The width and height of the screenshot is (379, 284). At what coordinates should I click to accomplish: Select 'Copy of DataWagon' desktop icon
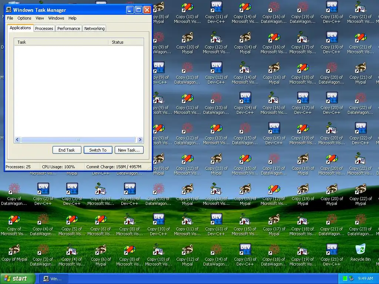(x=14, y=195)
